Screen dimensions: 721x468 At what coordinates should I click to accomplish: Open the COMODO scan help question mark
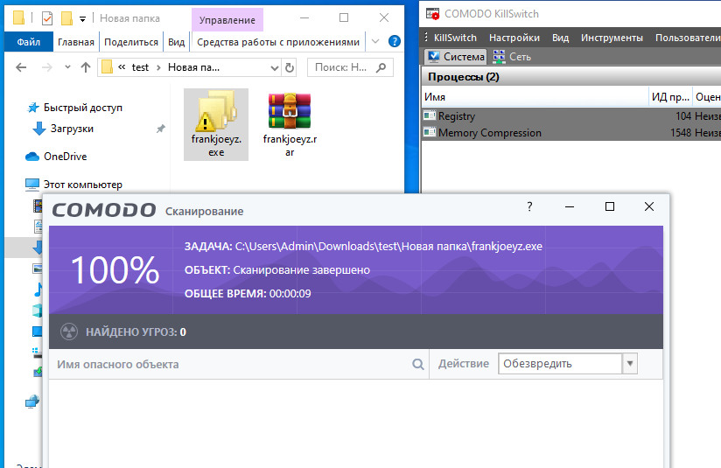click(529, 206)
